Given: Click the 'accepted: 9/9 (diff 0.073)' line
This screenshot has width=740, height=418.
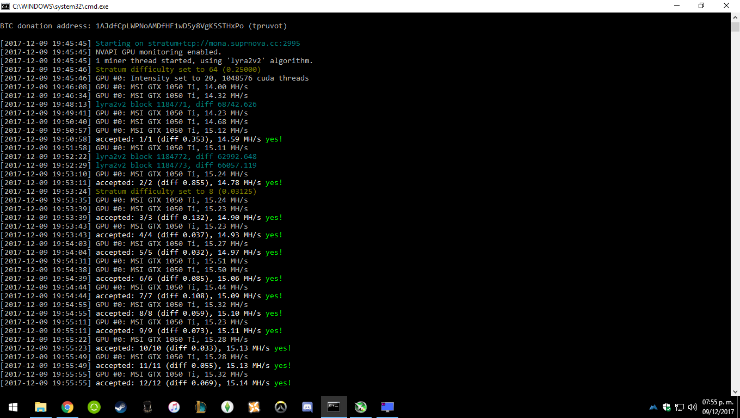Looking at the screenshot, I should point(141,331).
